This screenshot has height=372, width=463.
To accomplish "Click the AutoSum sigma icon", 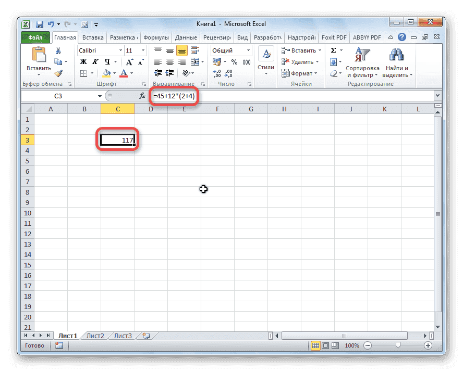I will 333,50.
